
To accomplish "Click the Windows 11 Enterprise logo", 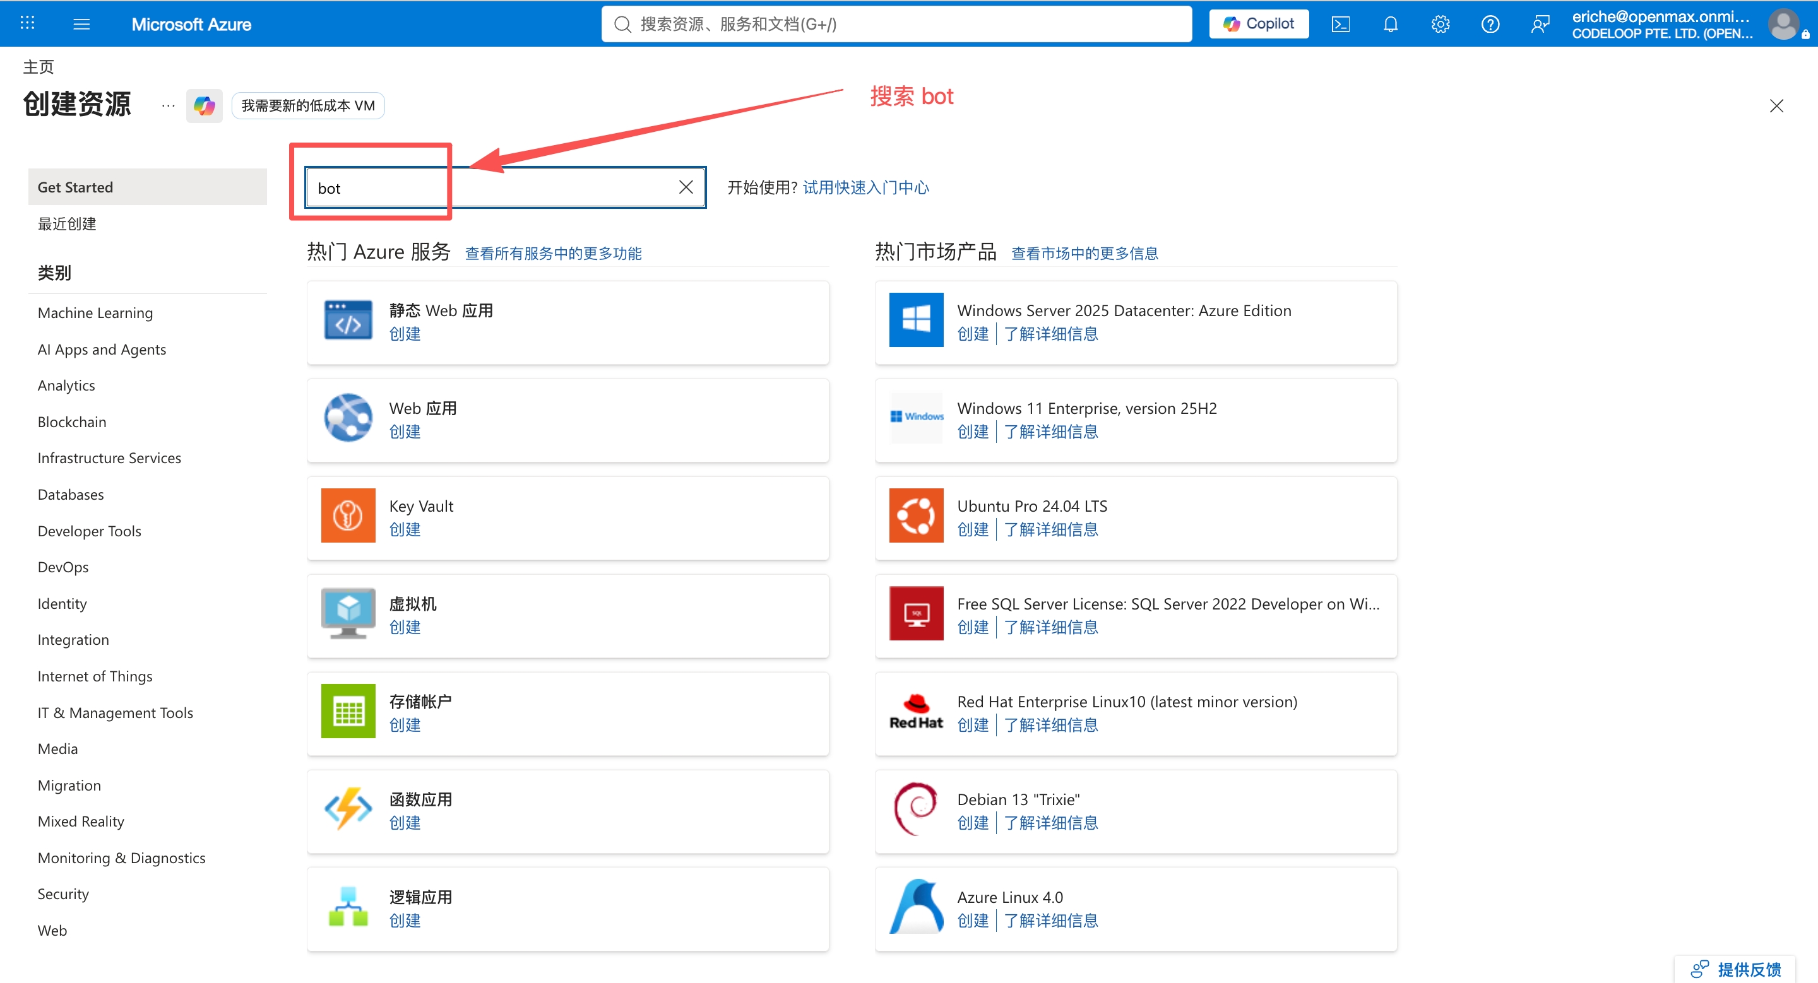I will click(x=916, y=418).
